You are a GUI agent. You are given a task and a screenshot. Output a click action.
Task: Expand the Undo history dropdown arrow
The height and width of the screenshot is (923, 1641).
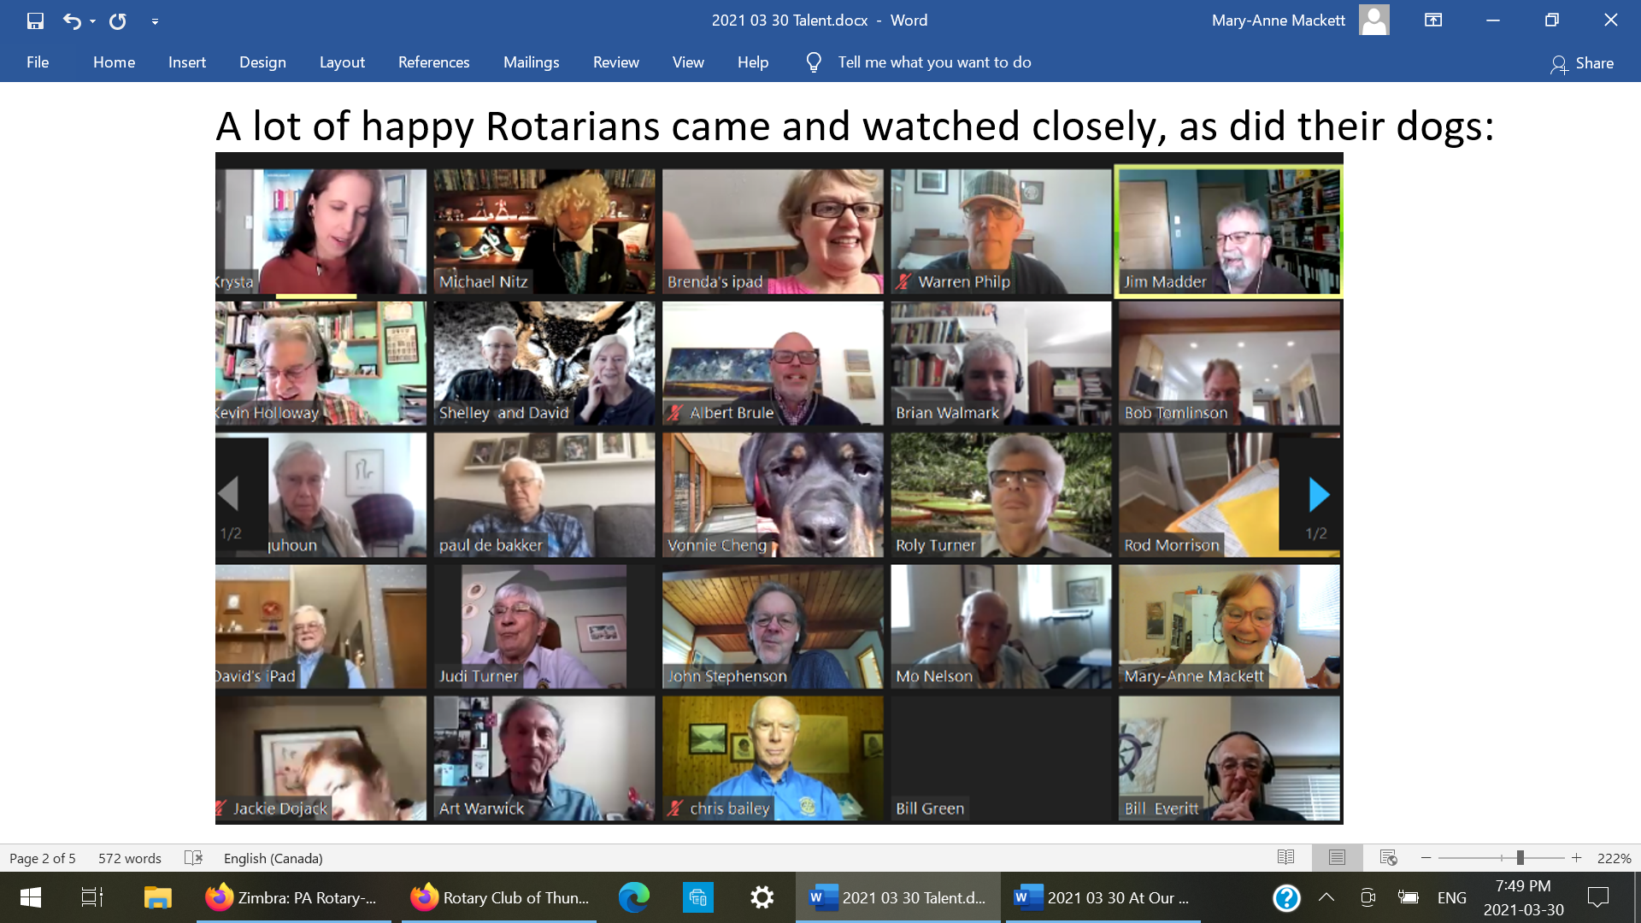92,21
